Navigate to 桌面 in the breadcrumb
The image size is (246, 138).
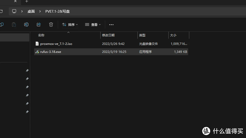point(31,11)
